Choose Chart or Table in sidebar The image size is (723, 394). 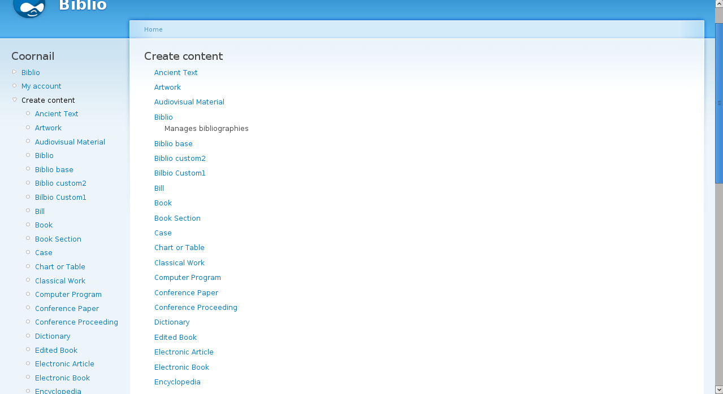60,267
